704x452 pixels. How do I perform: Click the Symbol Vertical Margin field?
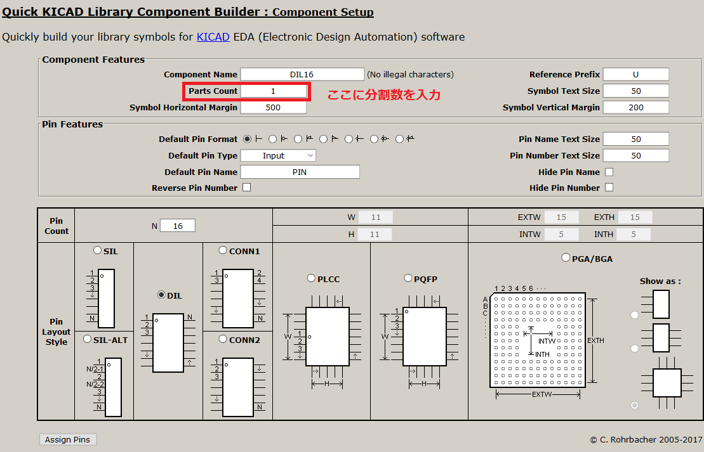point(635,108)
